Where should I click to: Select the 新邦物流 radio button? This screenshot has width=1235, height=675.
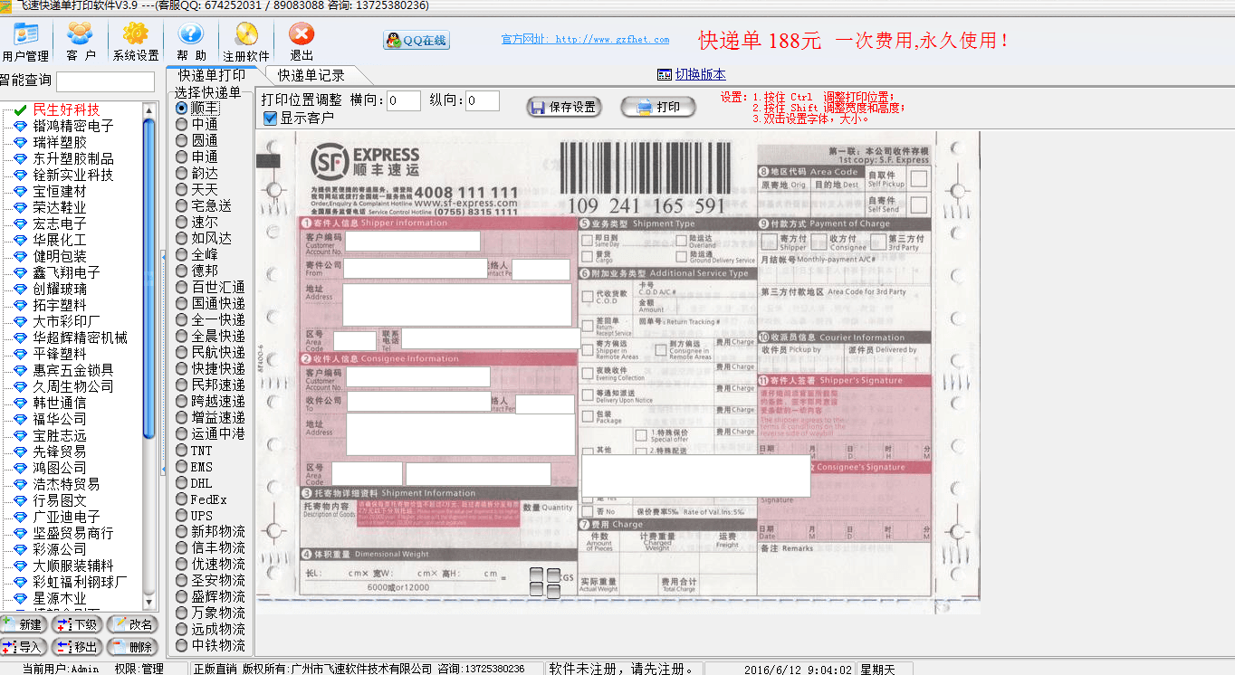181,531
